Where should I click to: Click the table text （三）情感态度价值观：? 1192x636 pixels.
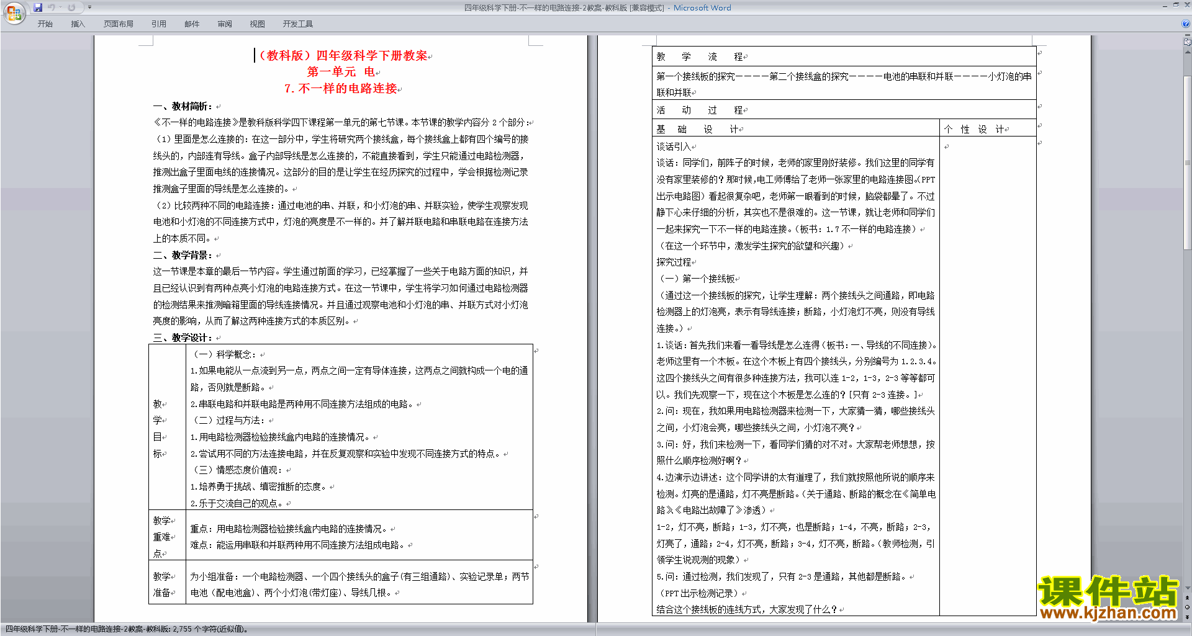[237, 470]
